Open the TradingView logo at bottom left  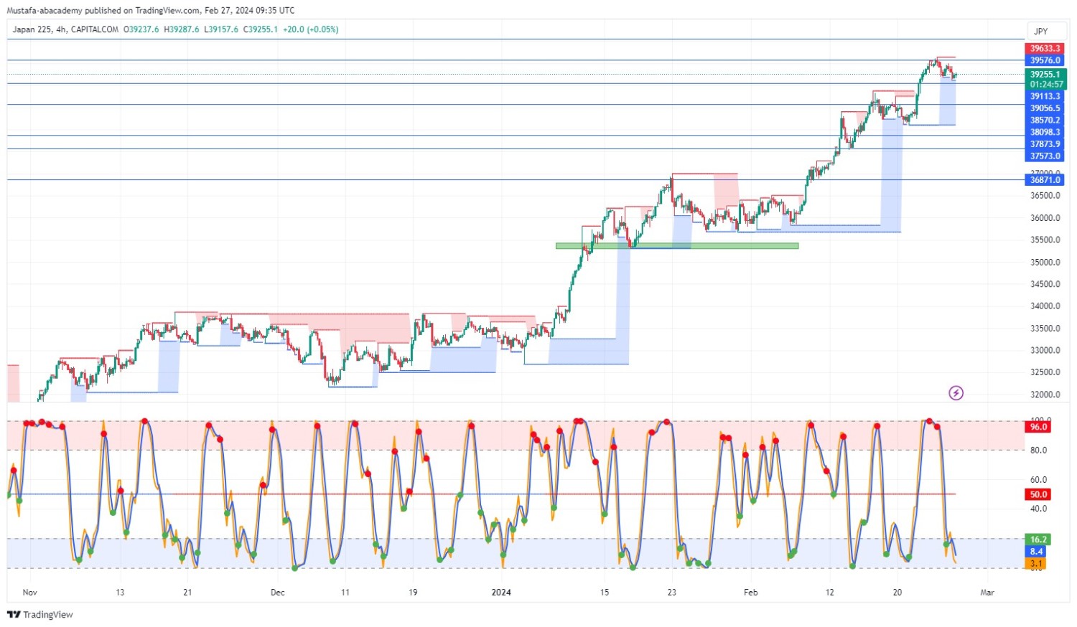40,615
